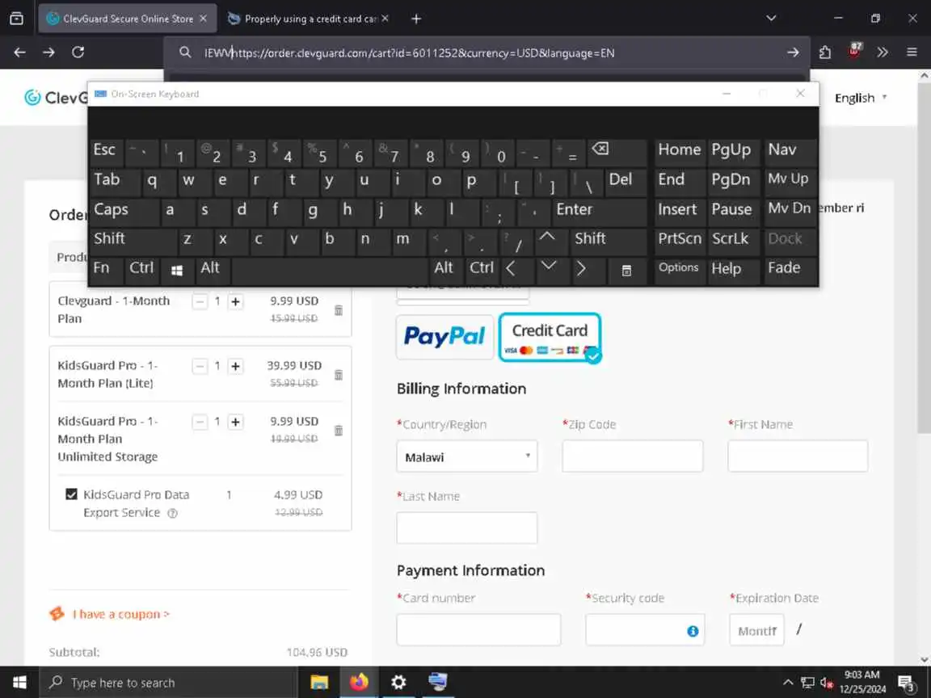Open File Explorer from the taskbar
The width and height of the screenshot is (931, 698).
(x=319, y=683)
